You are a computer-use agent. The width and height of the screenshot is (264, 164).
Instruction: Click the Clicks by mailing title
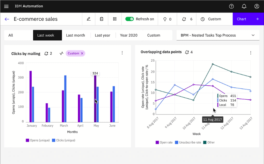(26, 54)
